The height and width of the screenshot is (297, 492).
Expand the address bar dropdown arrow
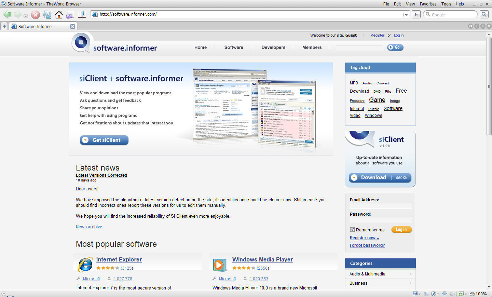pos(406,15)
